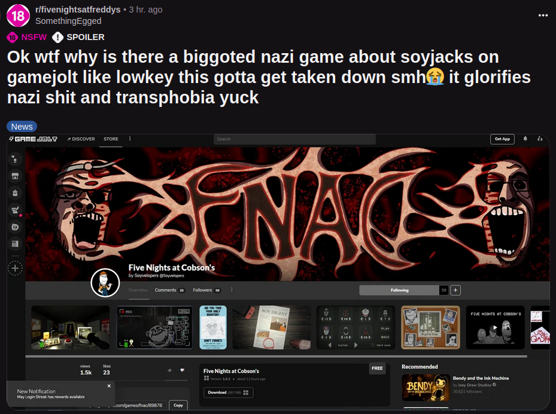Click the Game Jolt logo
Image resolution: width=556 pixels, height=414 pixels.
pos(33,139)
